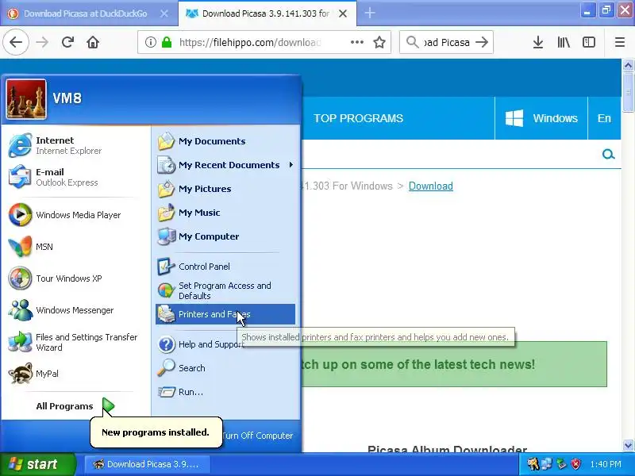Click the latest tech news banner

[x=453, y=364]
